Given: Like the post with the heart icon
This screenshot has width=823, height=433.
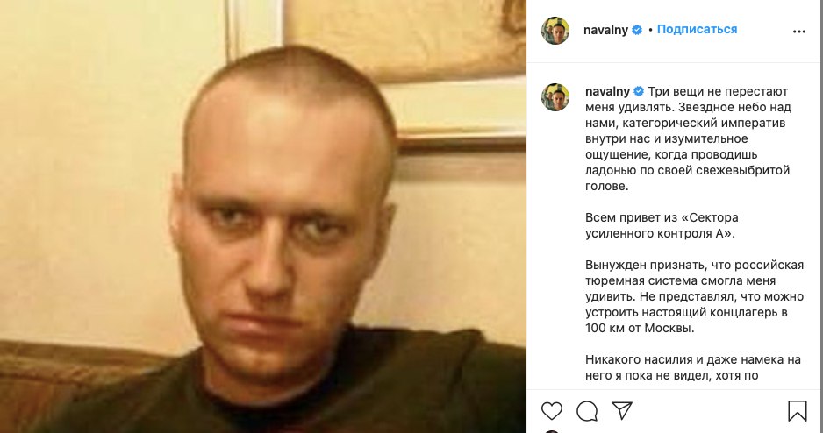Looking at the screenshot, I should [552, 411].
